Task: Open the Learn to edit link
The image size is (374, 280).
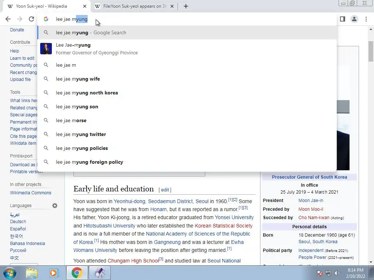Action: coord(22,58)
